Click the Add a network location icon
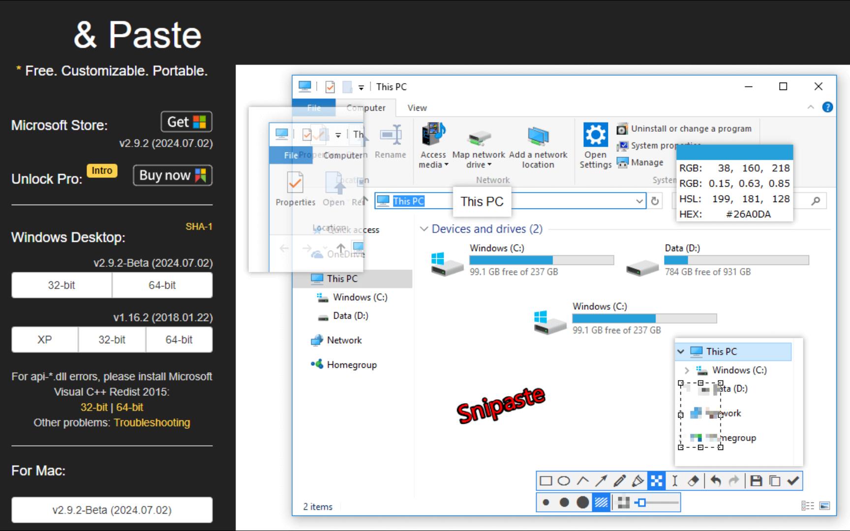 [x=538, y=136]
